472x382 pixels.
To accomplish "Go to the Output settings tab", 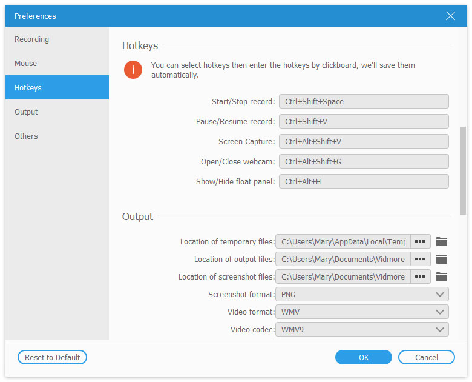I will click(x=27, y=112).
